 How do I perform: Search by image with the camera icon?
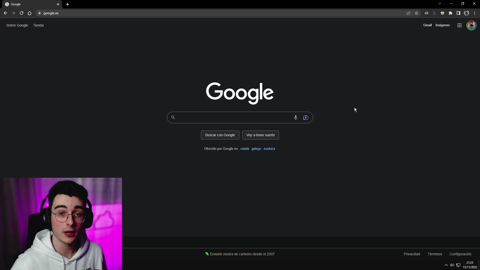[x=306, y=117]
